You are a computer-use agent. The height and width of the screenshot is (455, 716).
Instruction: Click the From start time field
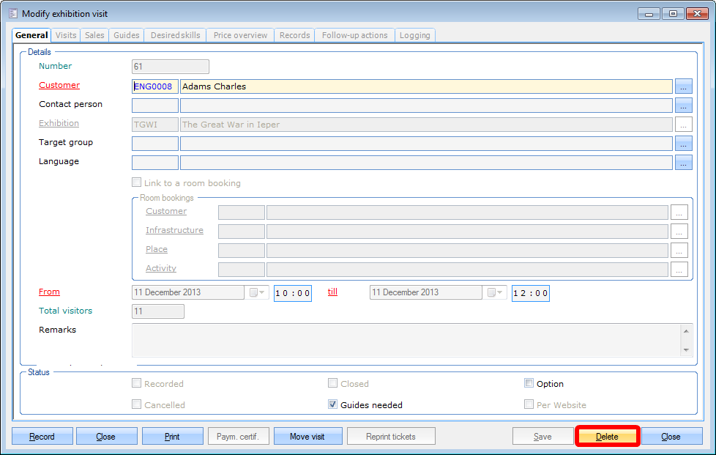click(x=293, y=293)
